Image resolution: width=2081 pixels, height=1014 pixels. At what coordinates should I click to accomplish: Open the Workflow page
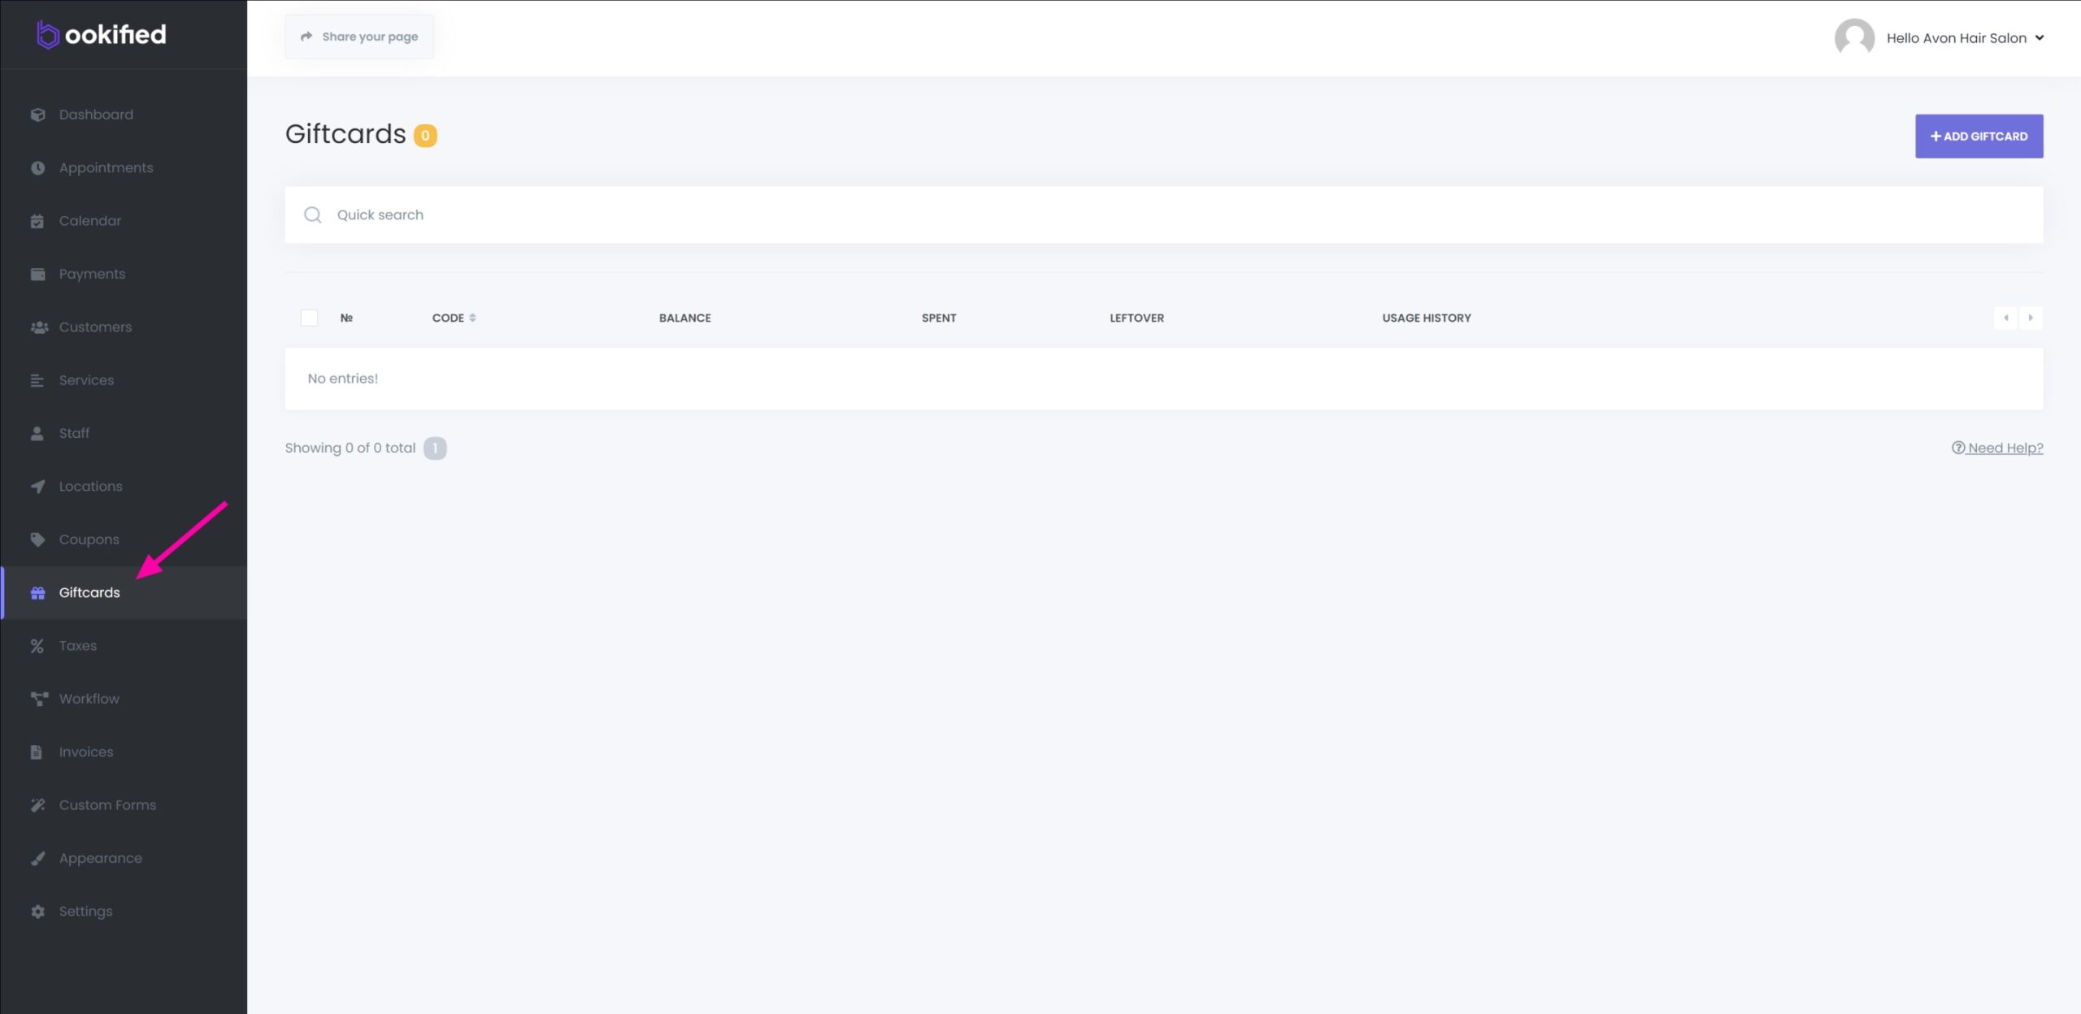pyautogui.click(x=124, y=699)
